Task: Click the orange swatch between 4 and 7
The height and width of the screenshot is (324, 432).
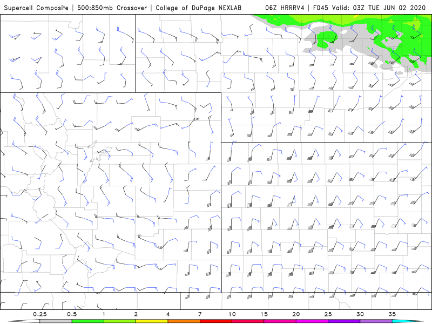Action: click(184, 321)
